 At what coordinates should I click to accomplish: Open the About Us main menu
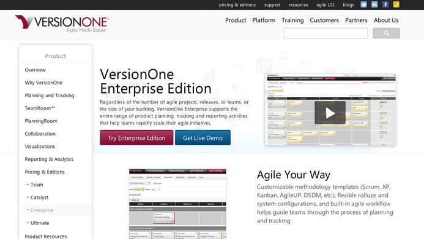(386, 20)
